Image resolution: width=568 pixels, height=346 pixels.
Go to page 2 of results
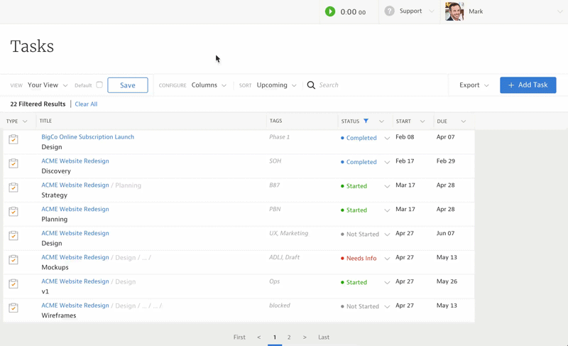pyautogui.click(x=289, y=337)
